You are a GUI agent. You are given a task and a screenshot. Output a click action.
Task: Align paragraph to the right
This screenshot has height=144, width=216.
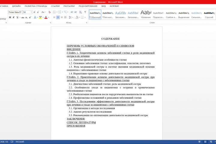pyautogui.click(x=61, y=17)
